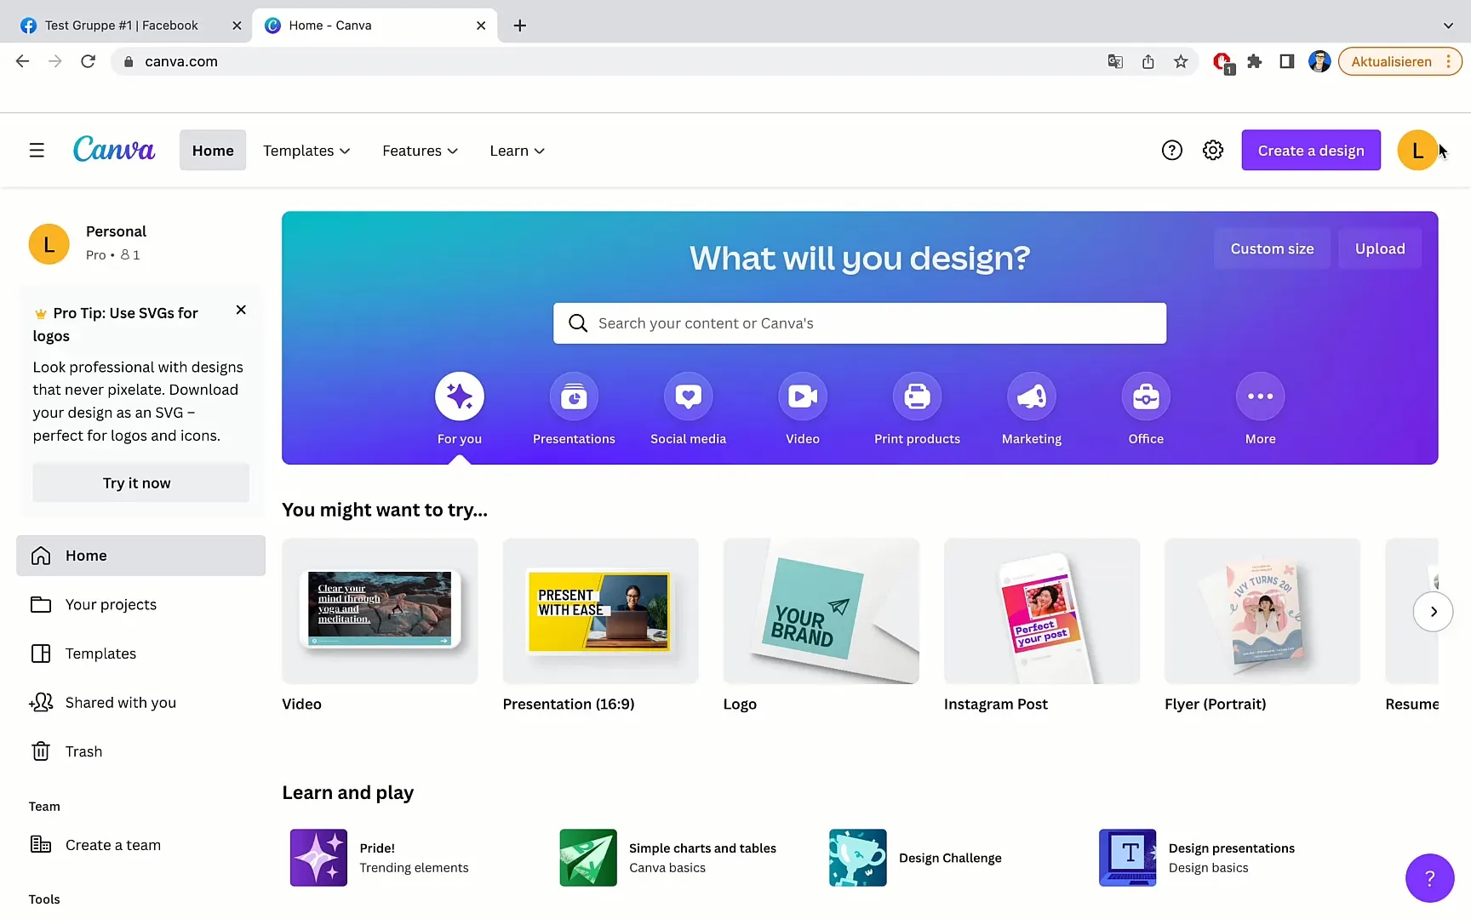Close the Home - Canva tab

click(481, 26)
